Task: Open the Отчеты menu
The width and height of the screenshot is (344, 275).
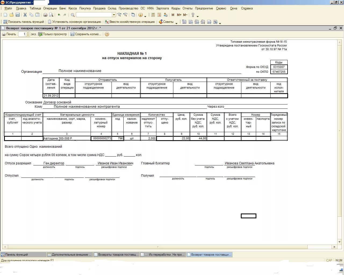Action: pos(188,8)
